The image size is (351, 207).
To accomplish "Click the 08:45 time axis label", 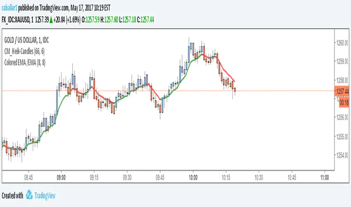I will (28, 178).
